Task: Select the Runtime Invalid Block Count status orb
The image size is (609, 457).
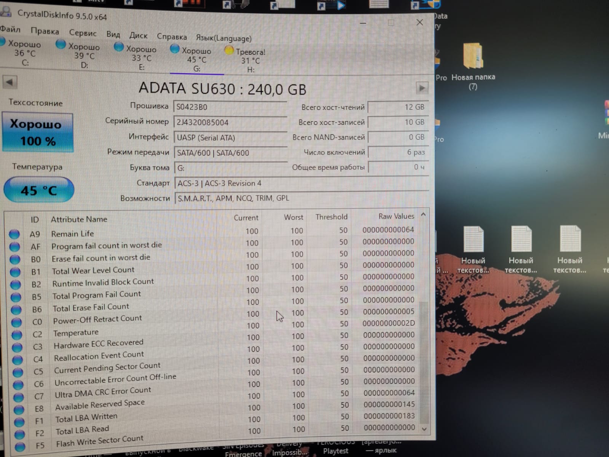Action: (16, 284)
